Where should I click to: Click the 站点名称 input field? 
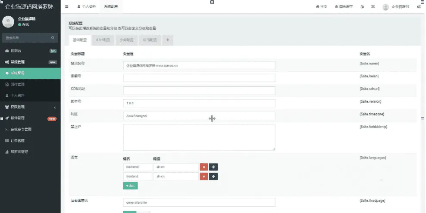point(199,65)
